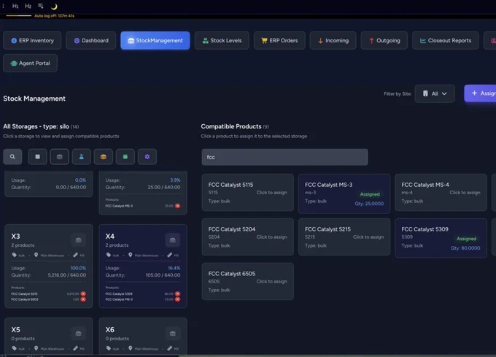Select the blue flask storage type filter

click(x=81, y=157)
